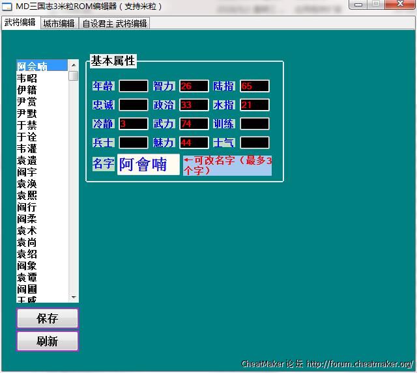Pick 于禁 from the general list
Viewport: 417px width, 373px height.
[x=27, y=125]
